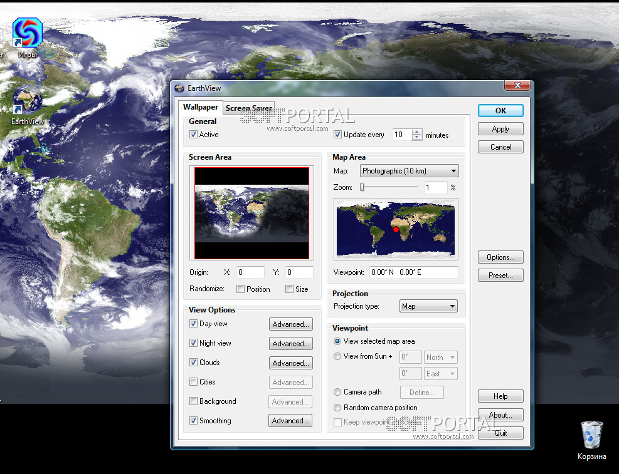The height and width of the screenshot is (474, 619).
Task: Click the Zoom slider handle
Action: pyautogui.click(x=362, y=188)
